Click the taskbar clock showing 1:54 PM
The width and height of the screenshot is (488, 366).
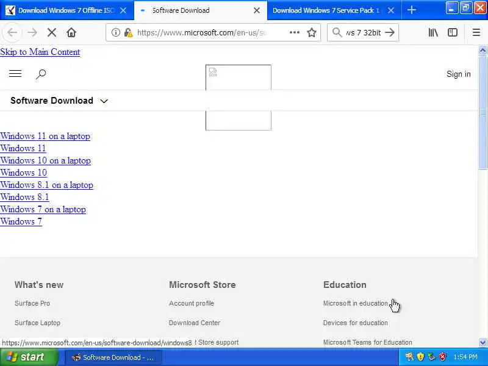[x=465, y=357]
